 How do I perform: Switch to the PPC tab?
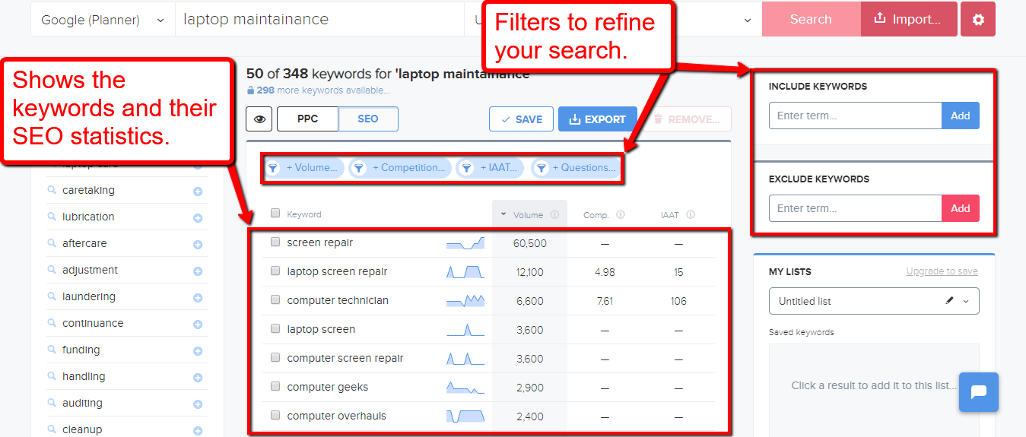(x=307, y=119)
